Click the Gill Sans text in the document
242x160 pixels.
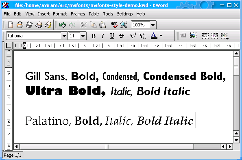coord(46,76)
